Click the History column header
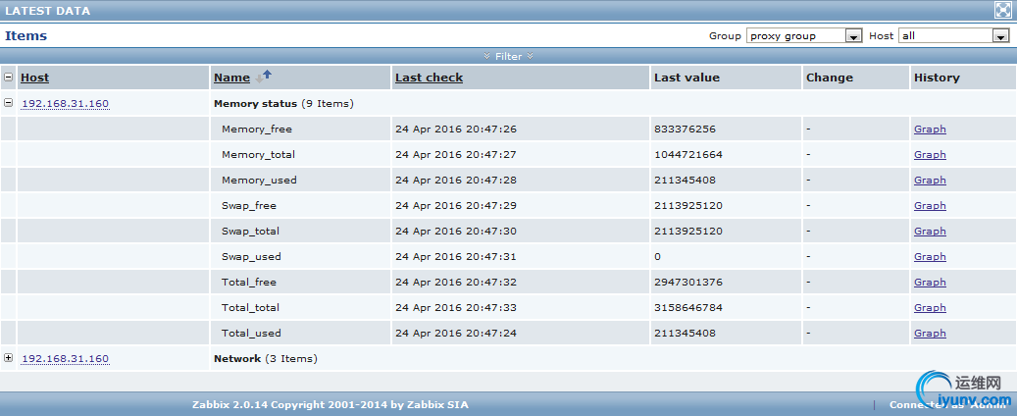Viewport: 1017px width, 416px height. (937, 78)
